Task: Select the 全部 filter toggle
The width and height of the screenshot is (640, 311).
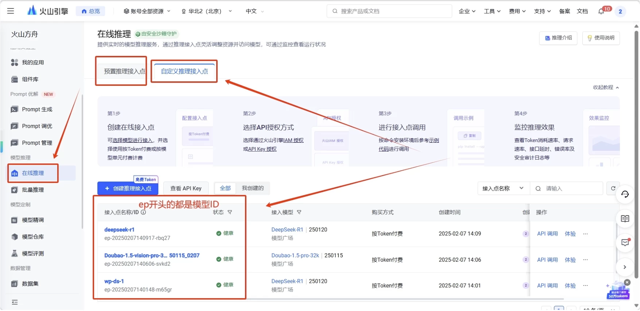Action: tap(225, 188)
